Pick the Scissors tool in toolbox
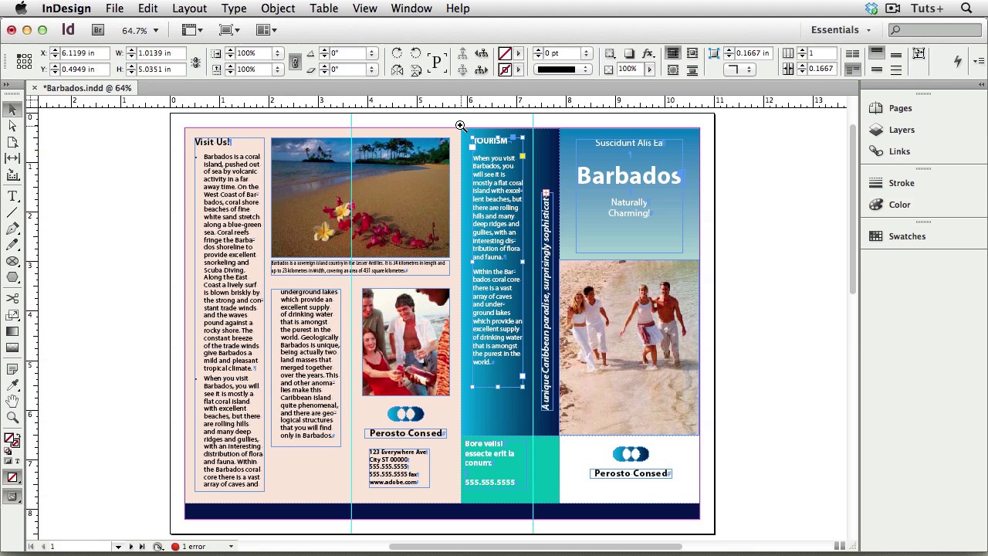 (12, 298)
